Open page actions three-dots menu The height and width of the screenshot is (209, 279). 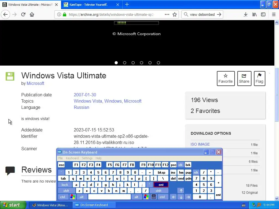pos(167,14)
